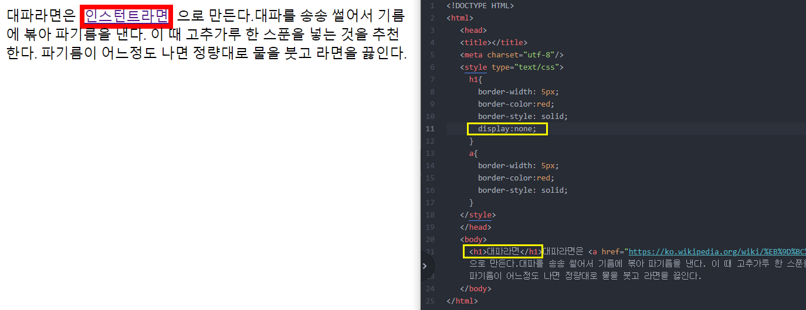
Task: Click gutter line number 13
Action: [431, 154]
